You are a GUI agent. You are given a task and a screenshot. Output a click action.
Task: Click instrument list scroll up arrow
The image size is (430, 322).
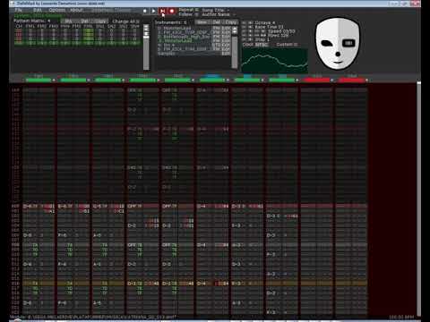click(235, 28)
